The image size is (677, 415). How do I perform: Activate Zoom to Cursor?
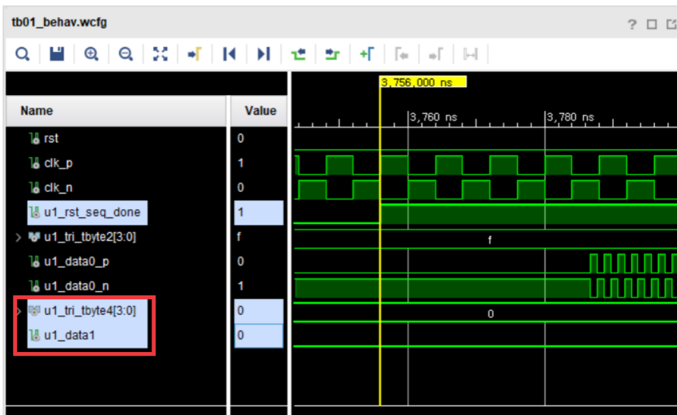(194, 54)
